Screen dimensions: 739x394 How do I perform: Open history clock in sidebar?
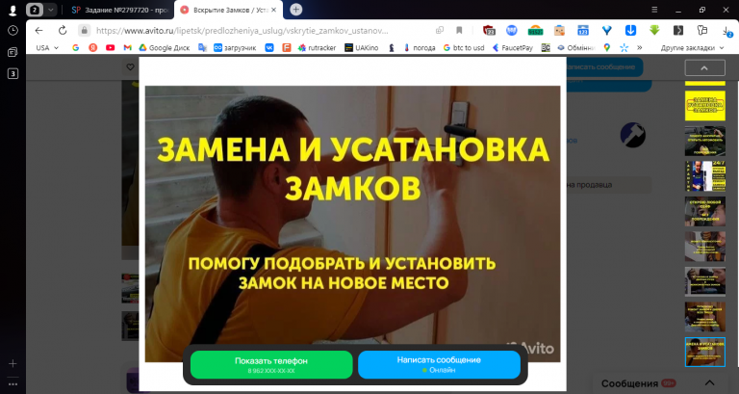(x=13, y=30)
